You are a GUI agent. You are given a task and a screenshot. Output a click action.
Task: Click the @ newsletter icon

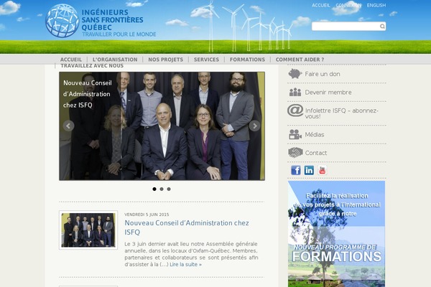point(295,110)
